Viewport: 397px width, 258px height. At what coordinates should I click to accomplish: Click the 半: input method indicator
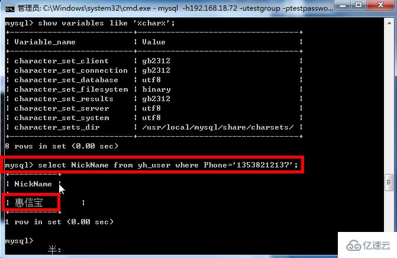tap(54, 250)
